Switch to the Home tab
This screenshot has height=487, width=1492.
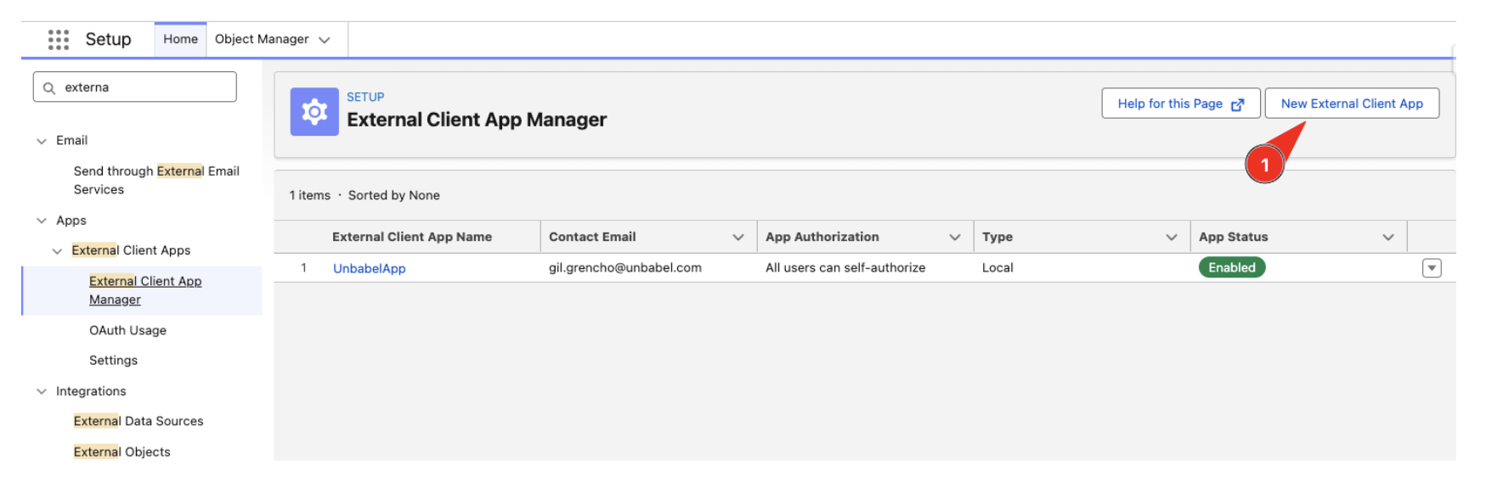pos(180,39)
